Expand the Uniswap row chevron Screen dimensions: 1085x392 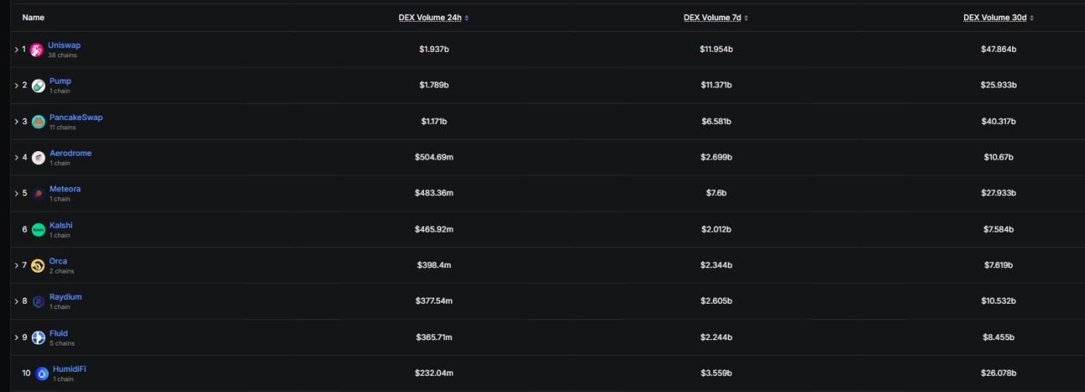[x=16, y=50]
